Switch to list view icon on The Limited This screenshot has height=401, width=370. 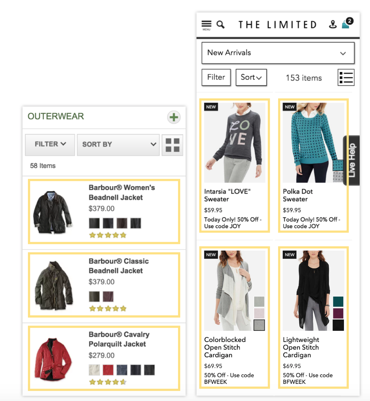346,77
